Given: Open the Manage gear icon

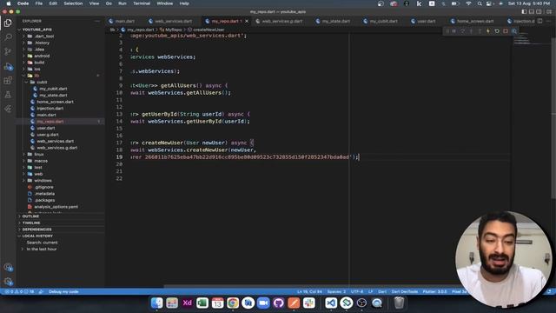Looking at the screenshot, I should point(8,282).
